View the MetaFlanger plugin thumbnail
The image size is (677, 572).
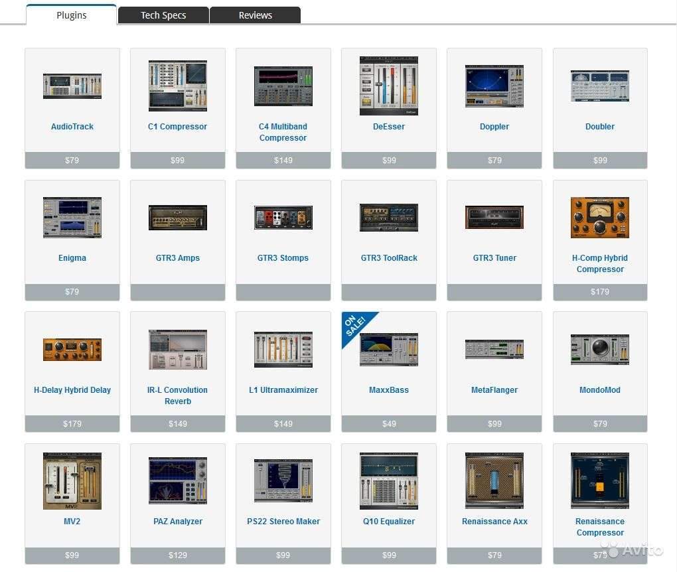[x=494, y=350]
